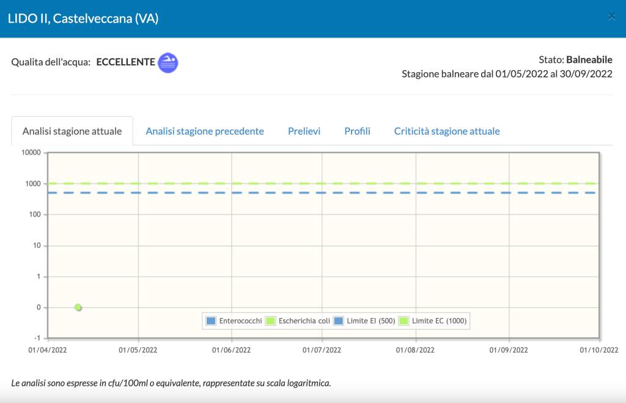Open the Analisi stagione attuale tab
The height and width of the screenshot is (403, 626).
tap(72, 131)
